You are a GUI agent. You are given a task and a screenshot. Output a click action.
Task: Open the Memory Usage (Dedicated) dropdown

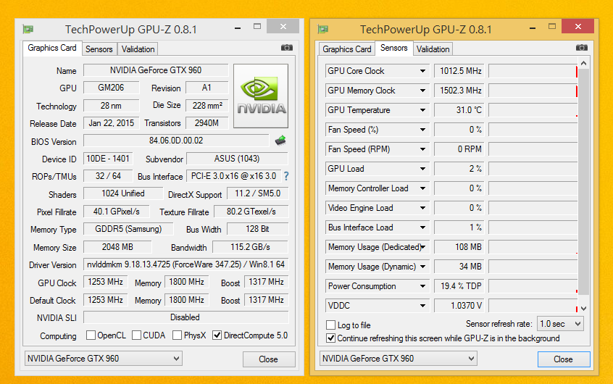(x=422, y=247)
